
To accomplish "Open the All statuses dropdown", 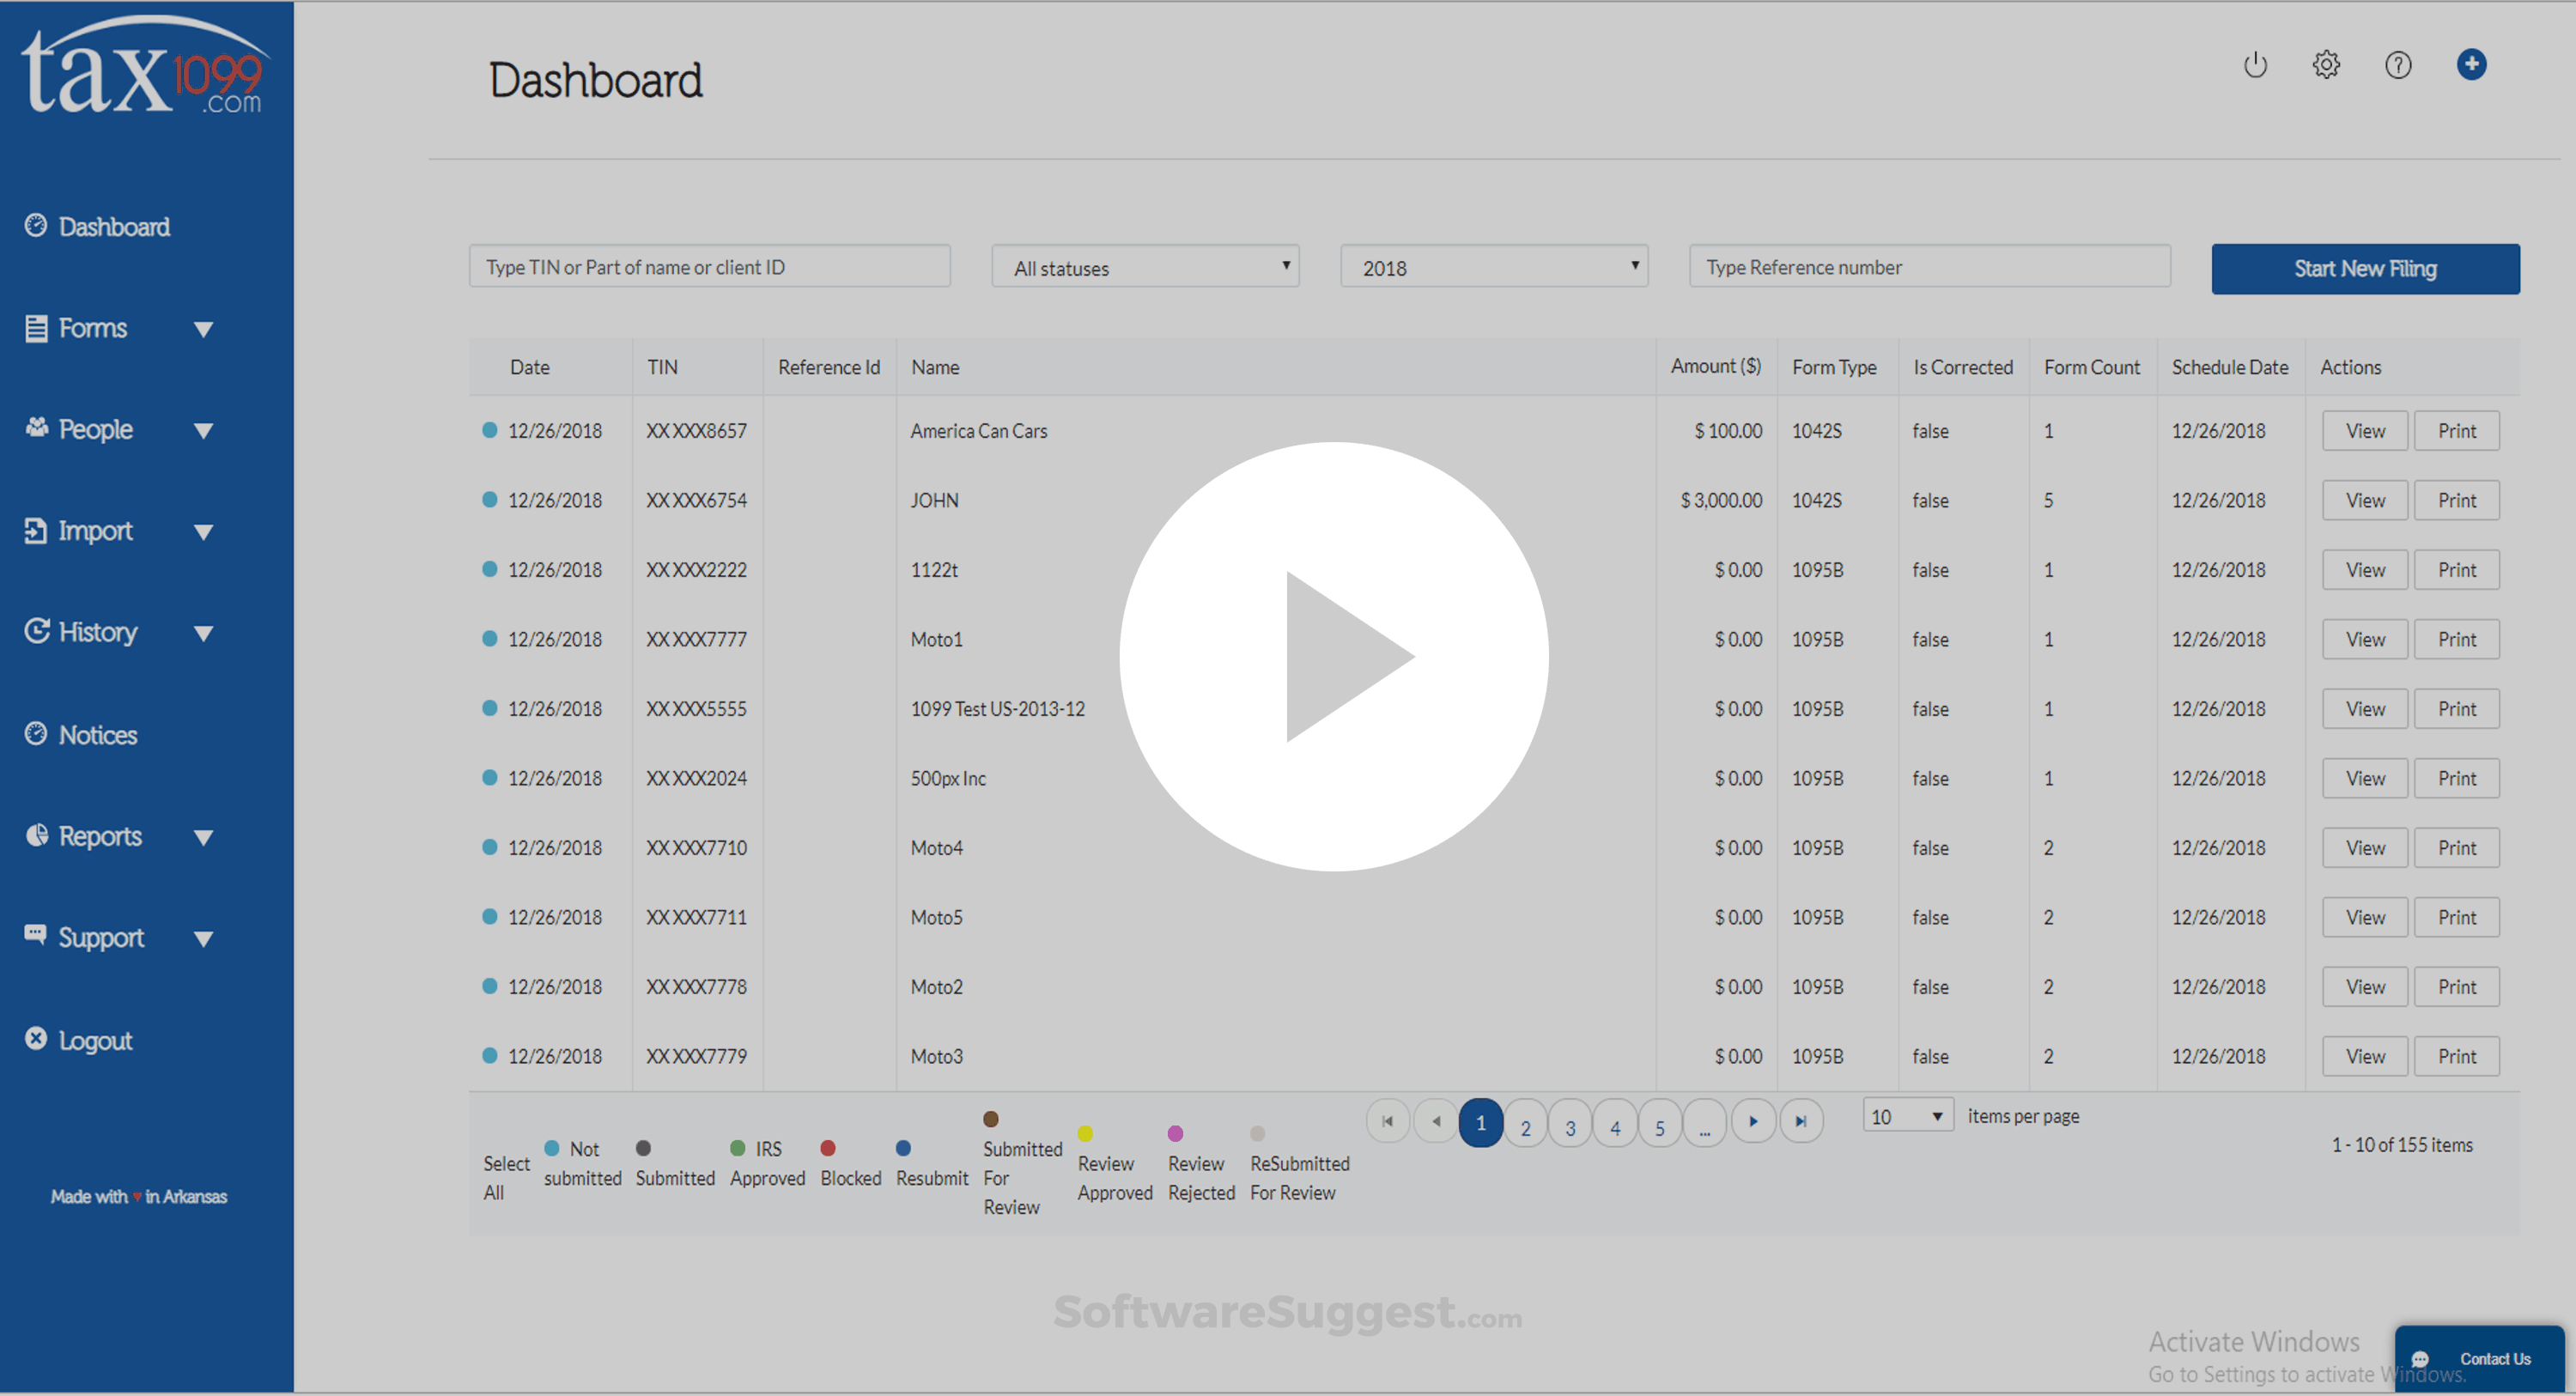I will pyautogui.click(x=1145, y=266).
